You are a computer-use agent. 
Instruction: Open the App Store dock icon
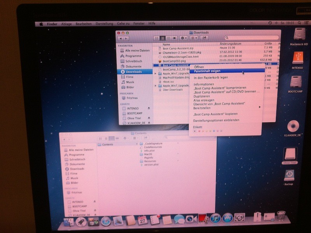(x=227, y=218)
